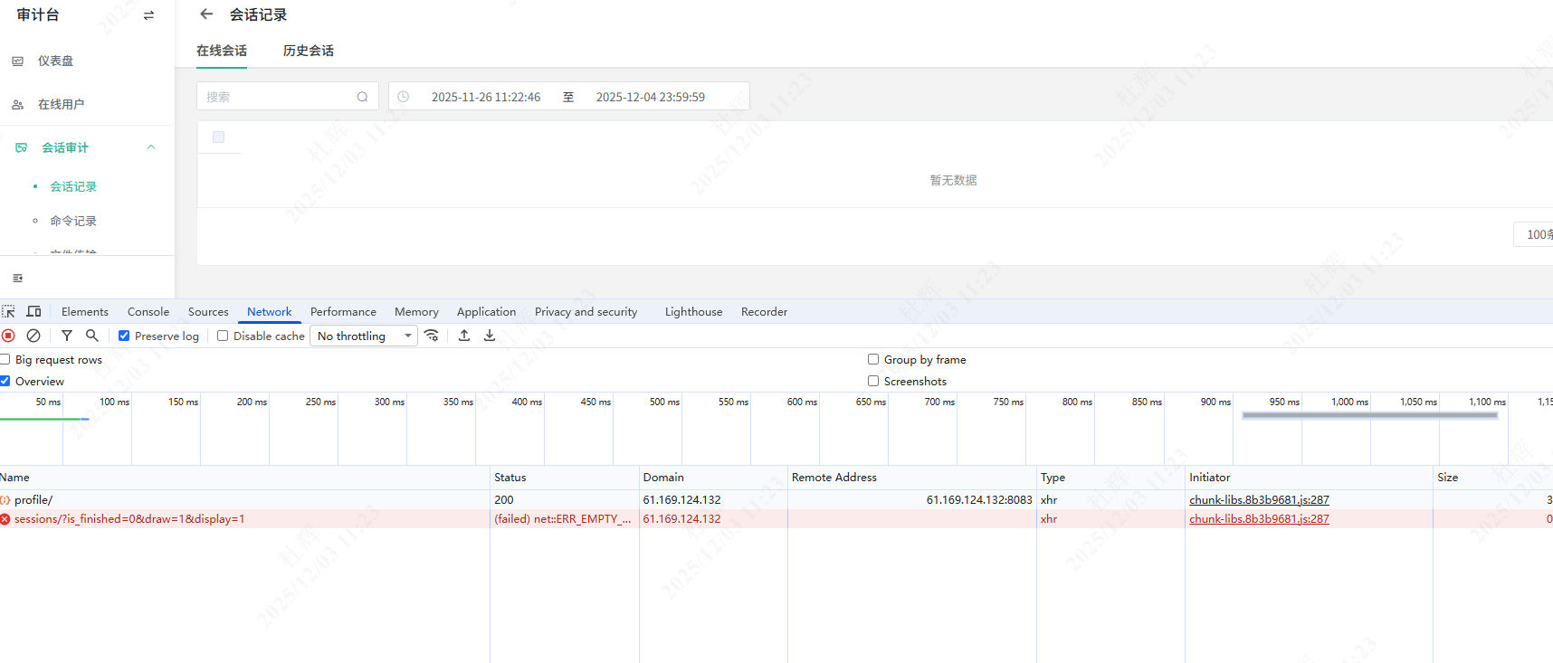
Task: Open the No throttling dropdown
Action: click(363, 336)
